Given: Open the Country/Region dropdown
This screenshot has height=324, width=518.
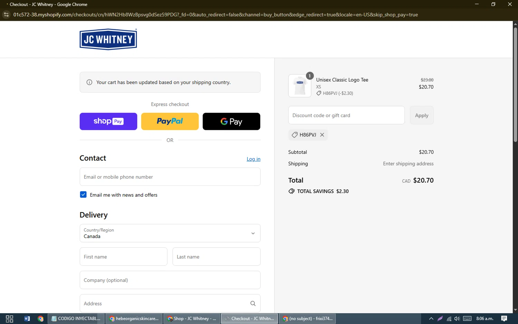Looking at the screenshot, I should click(170, 233).
